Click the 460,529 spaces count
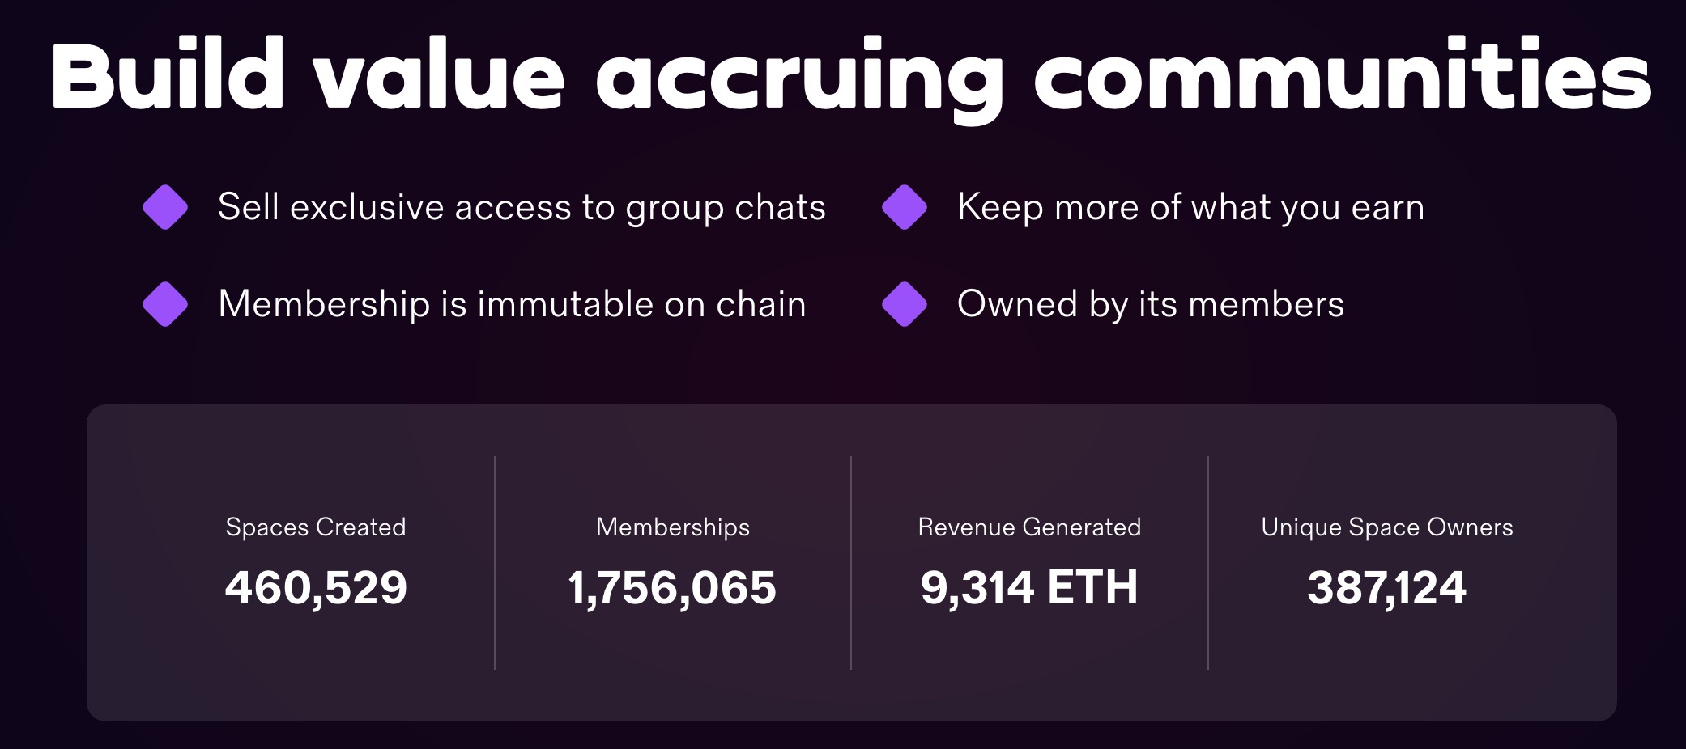1686x749 pixels. click(316, 588)
